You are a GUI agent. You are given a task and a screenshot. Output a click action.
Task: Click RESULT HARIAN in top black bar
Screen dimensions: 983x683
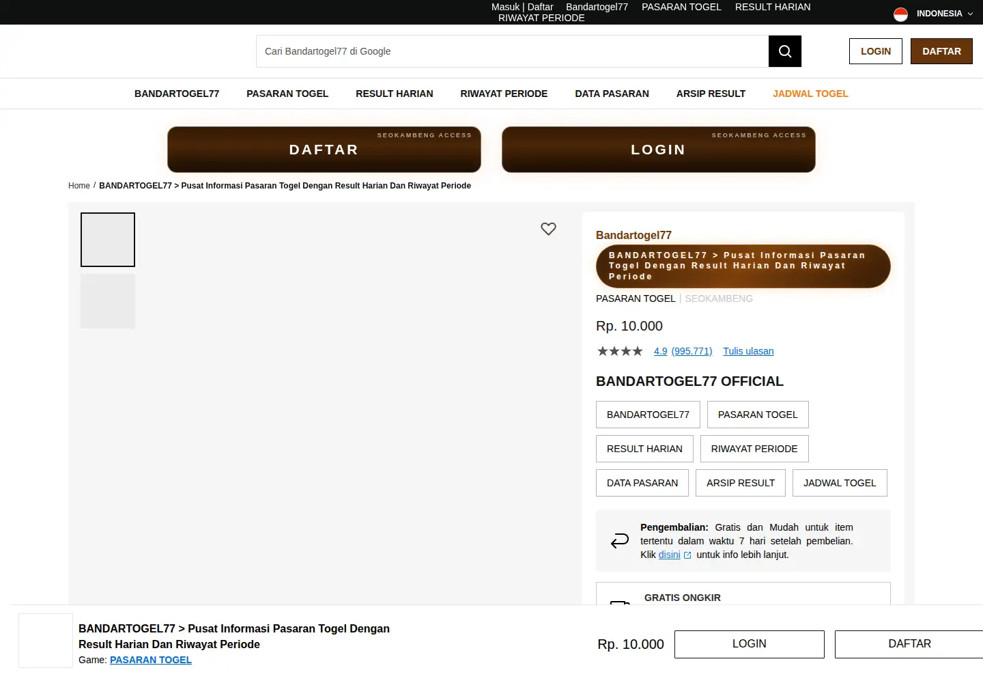coord(773,7)
